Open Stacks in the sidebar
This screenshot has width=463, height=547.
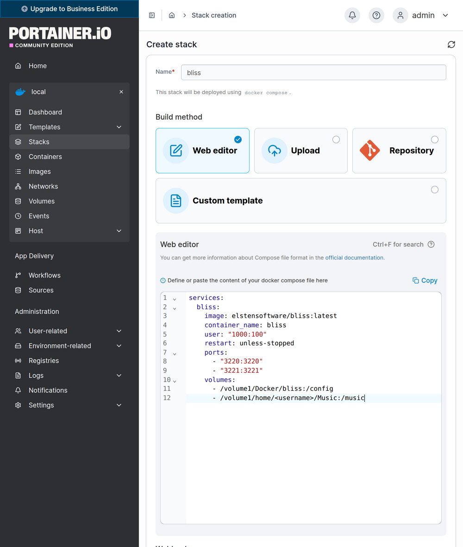point(69,142)
